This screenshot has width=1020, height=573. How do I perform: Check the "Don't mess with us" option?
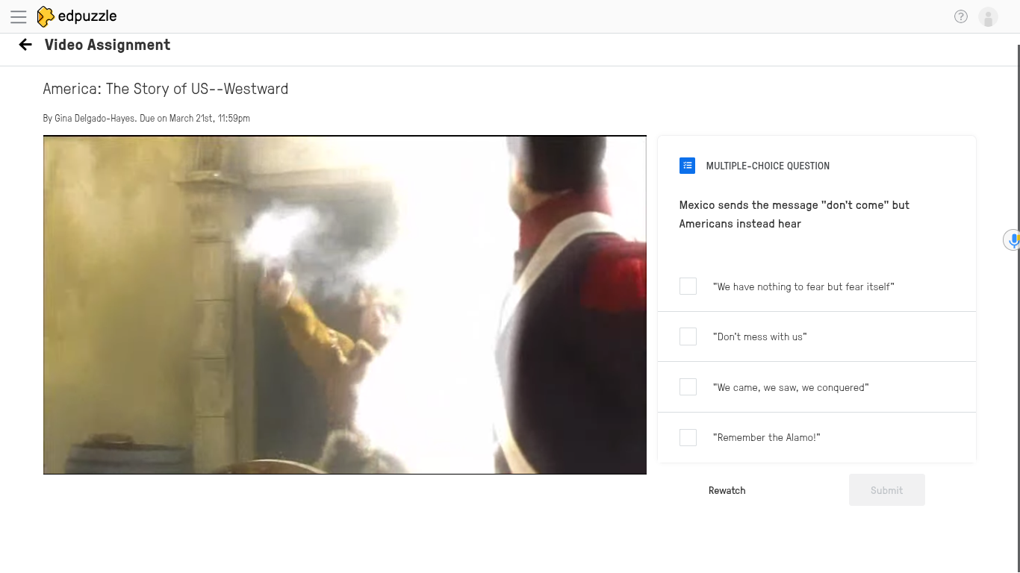(688, 336)
